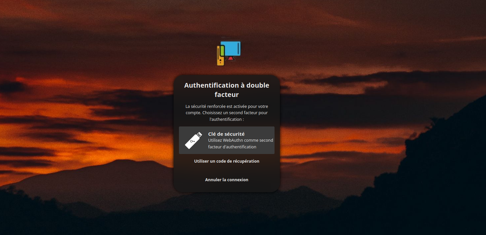Image resolution: width=486 pixels, height=235 pixels.
Task: Click the word "facteur" in the heading
Action: click(227, 95)
